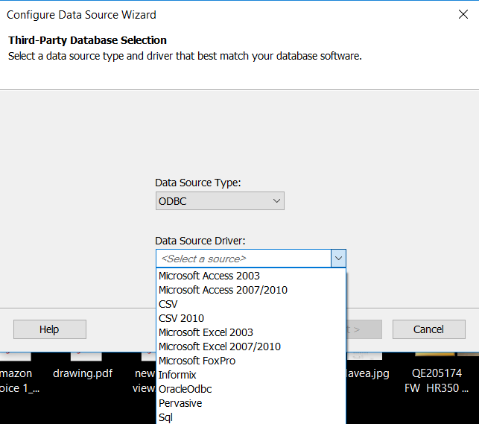This screenshot has width=479, height=424.
Task: Select CSV 2010 from driver list
Action: [x=251, y=318]
